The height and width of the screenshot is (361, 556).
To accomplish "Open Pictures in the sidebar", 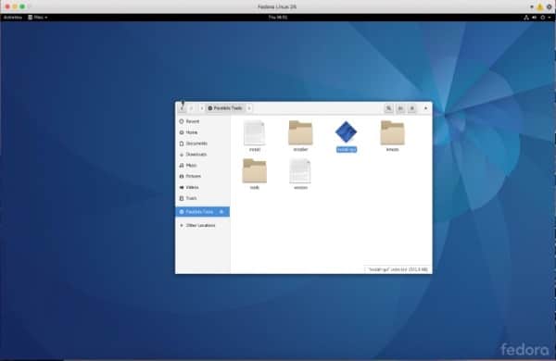I will tap(202, 176).
